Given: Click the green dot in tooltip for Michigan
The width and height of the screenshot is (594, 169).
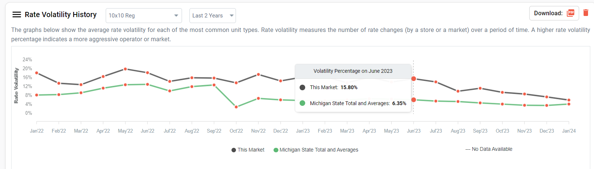Looking at the screenshot, I should [302, 103].
